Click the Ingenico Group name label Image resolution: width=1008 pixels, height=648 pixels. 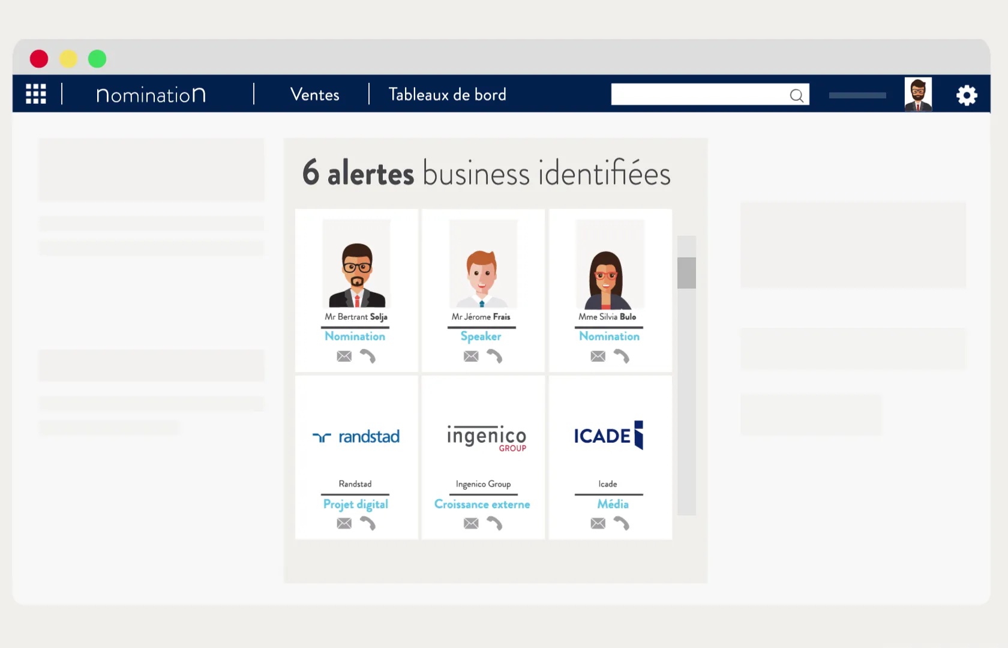[x=484, y=484]
